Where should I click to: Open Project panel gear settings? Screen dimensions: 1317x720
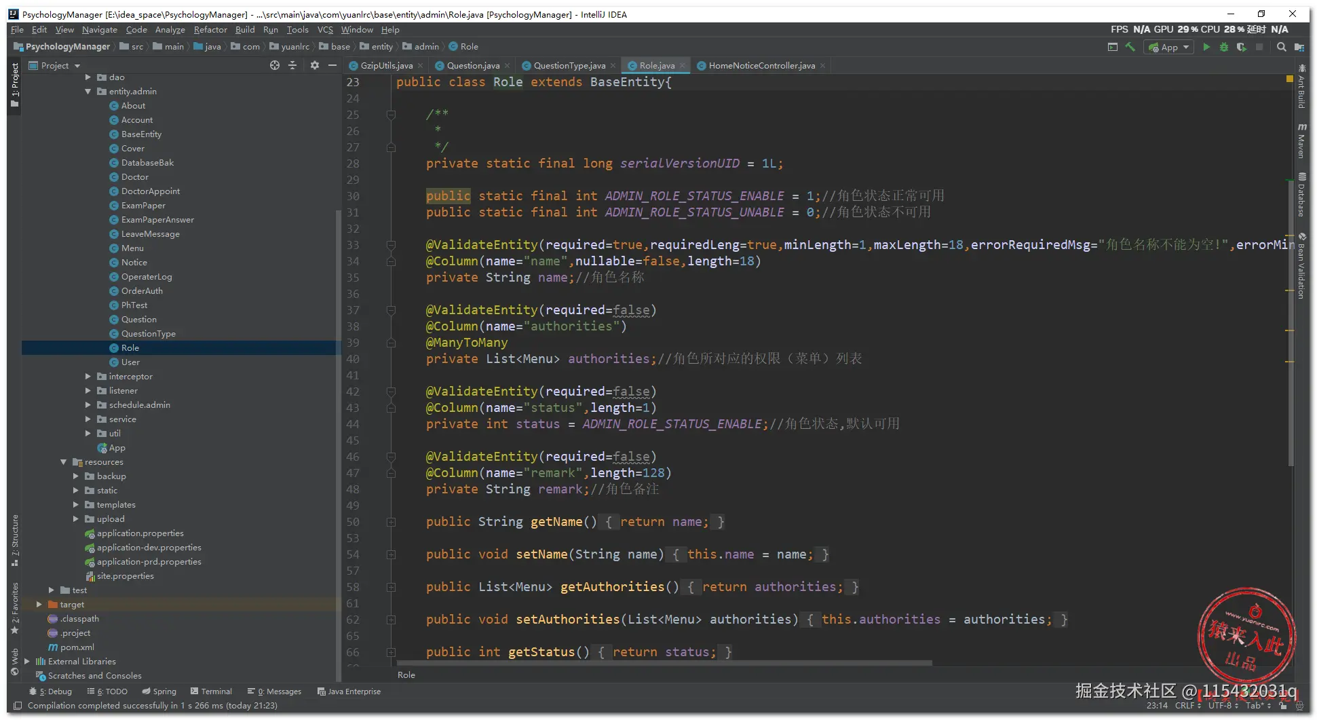[314, 65]
